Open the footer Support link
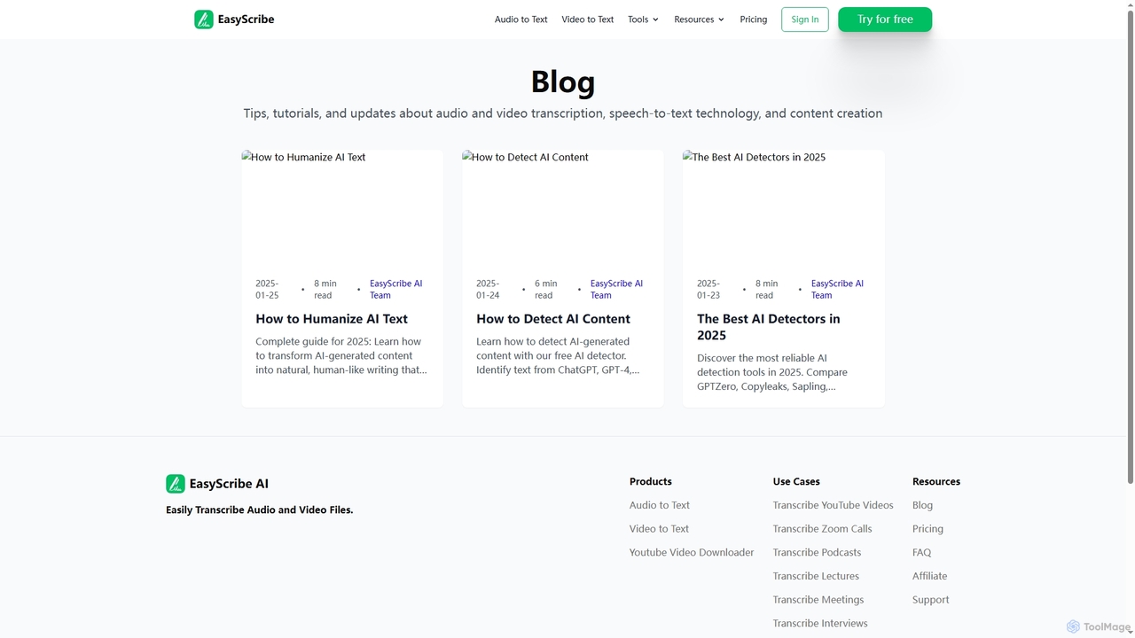Viewport: 1135px width, 638px height. [x=930, y=600]
